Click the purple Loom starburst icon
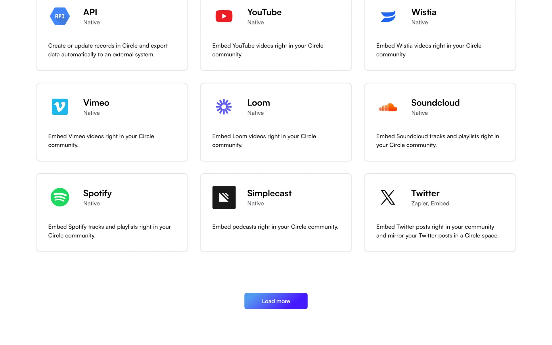 [224, 107]
